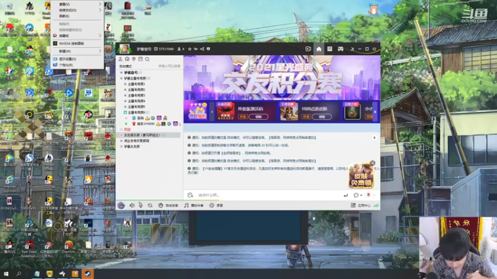
Task: Open Internet Explorer desktop shortcut
Action: [x=9, y=184]
